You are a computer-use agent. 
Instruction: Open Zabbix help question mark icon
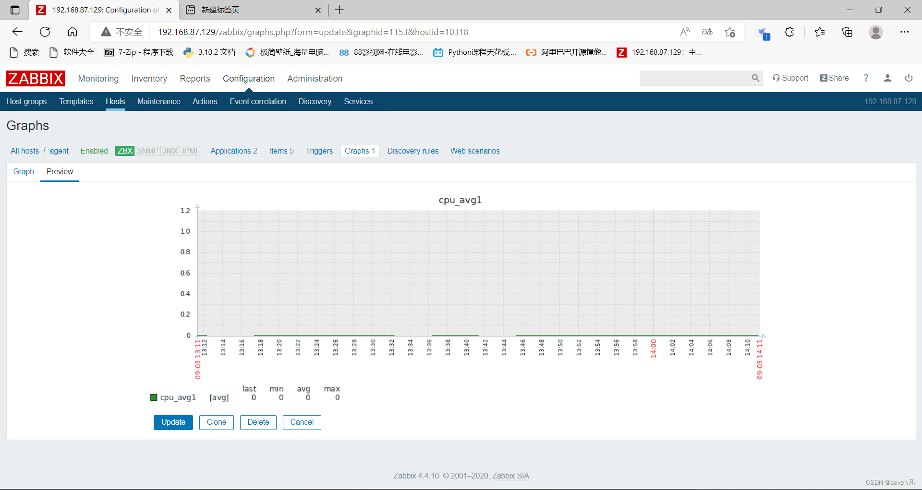click(x=866, y=78)
